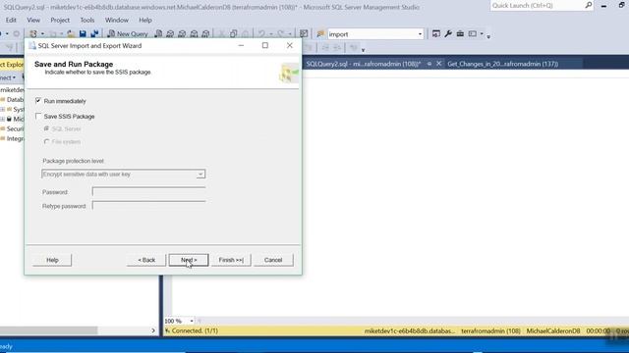Open the import database dropdown
The image size is (629, 353).
420,34
